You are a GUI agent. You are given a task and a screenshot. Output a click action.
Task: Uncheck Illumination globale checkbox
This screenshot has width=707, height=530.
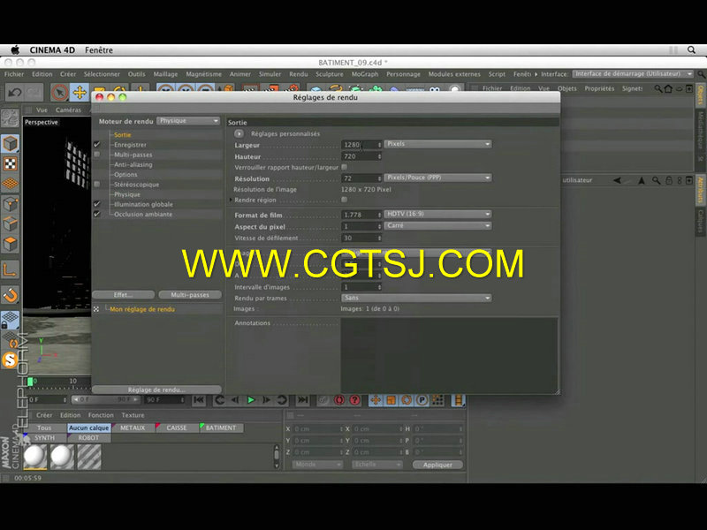(97, 204)
